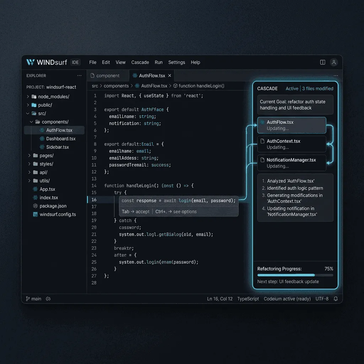Expand the public folder chevron
The width and height of the screenshot is (364, 364).
[x=28, y=105]
